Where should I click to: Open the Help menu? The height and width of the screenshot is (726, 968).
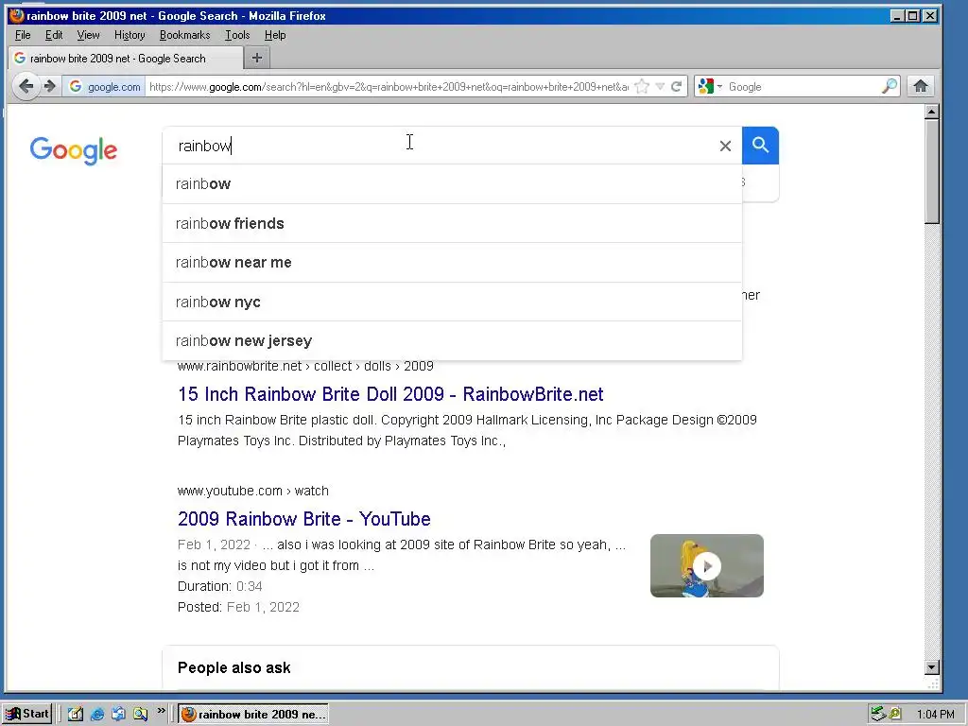pyautogui.click(x=275, y=35)
